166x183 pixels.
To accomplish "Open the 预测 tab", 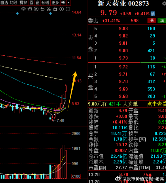I will [x=45, y=2].
